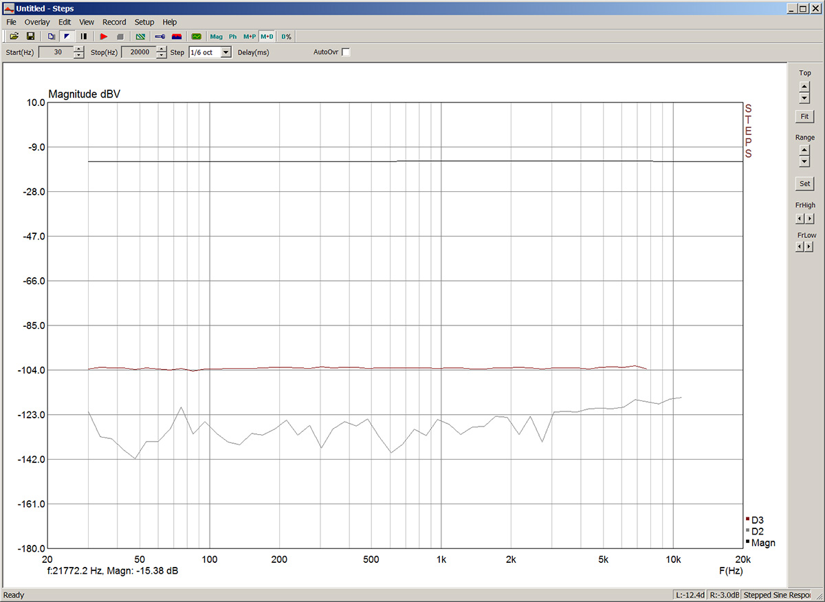
Task: Click the Steps app icon in title bar
Action: (9, 8)
